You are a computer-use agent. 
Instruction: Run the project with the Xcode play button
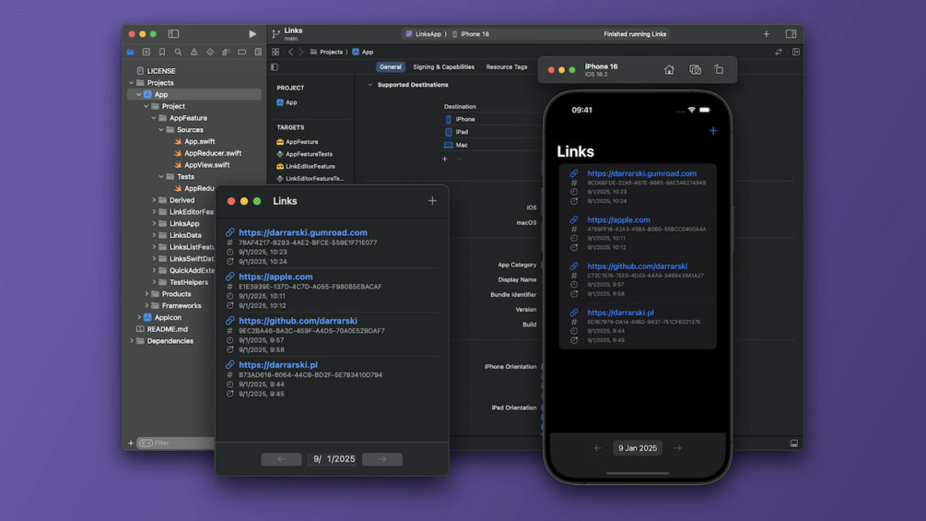(x=252, y=34)
